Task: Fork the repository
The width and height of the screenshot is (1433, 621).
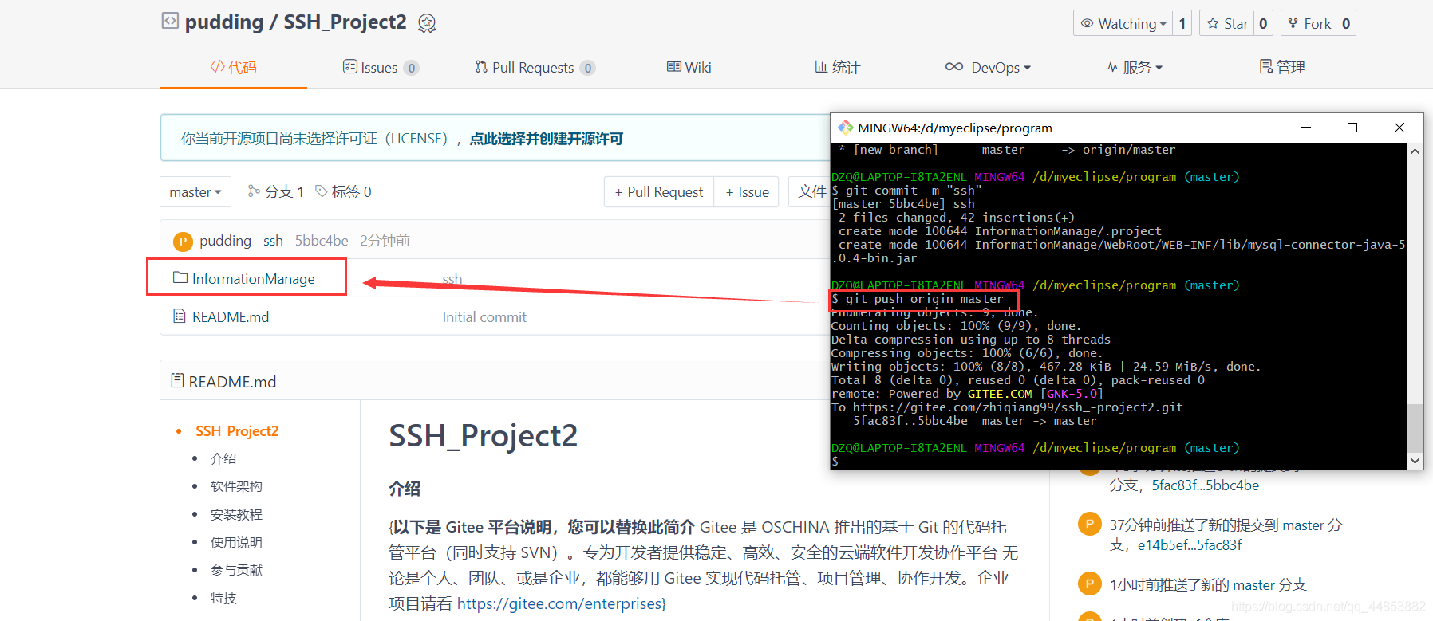Action: coord(1309,23)
